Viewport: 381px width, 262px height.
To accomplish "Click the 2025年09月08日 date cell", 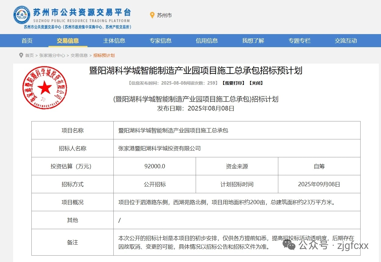I will pyautogui.click(x=319, y=184).
